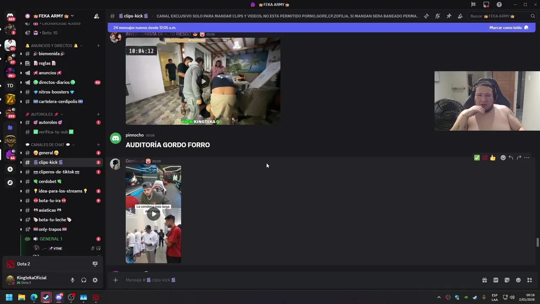Screen dimensions: 540x304
Task: Open Discord help question mark icon
Action: 499,5
